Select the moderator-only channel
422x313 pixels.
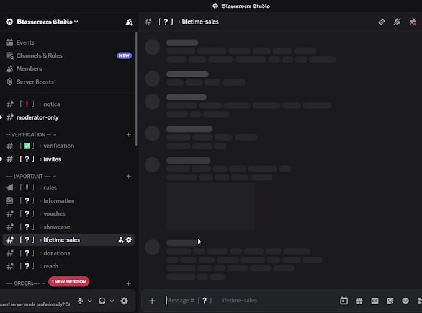(69, 118)
